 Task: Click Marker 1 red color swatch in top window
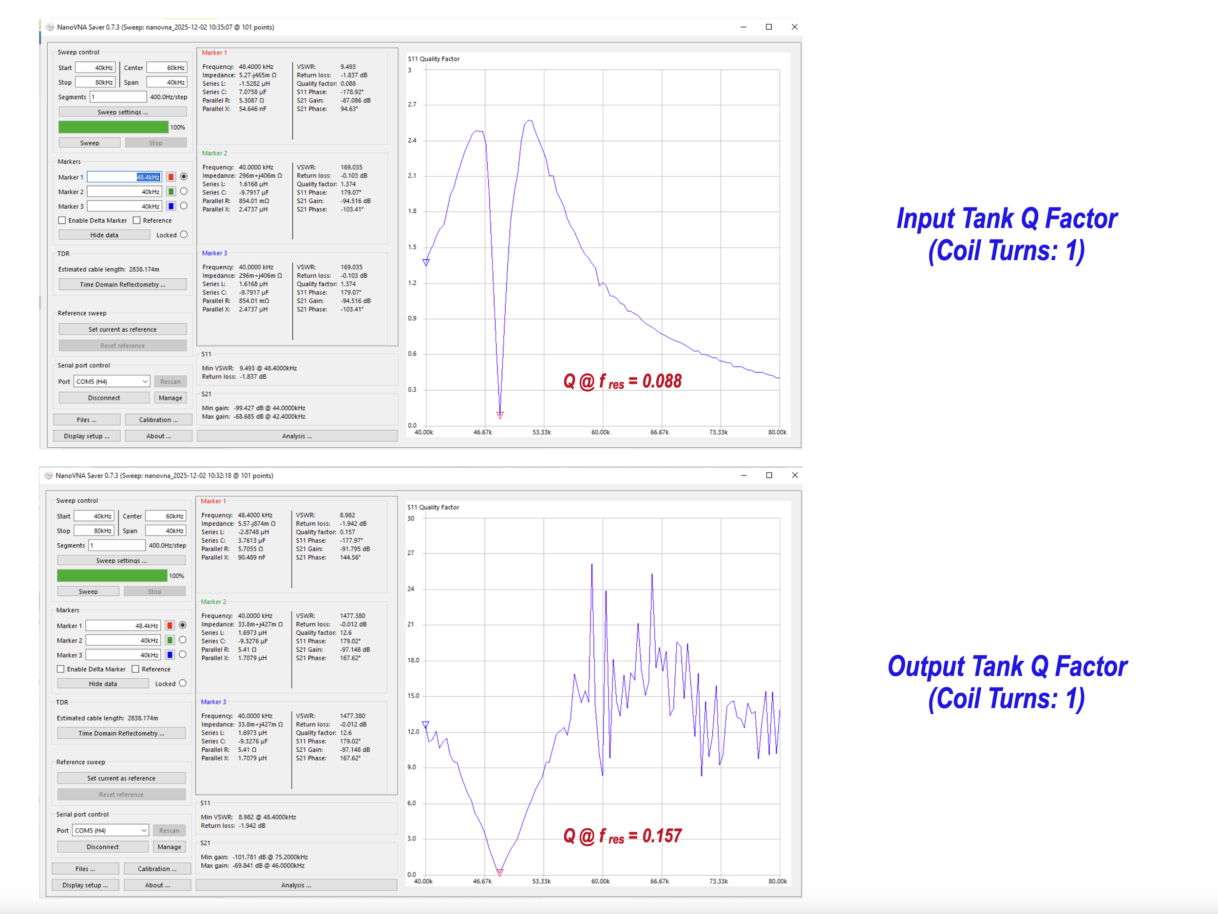tap(171, 177)
